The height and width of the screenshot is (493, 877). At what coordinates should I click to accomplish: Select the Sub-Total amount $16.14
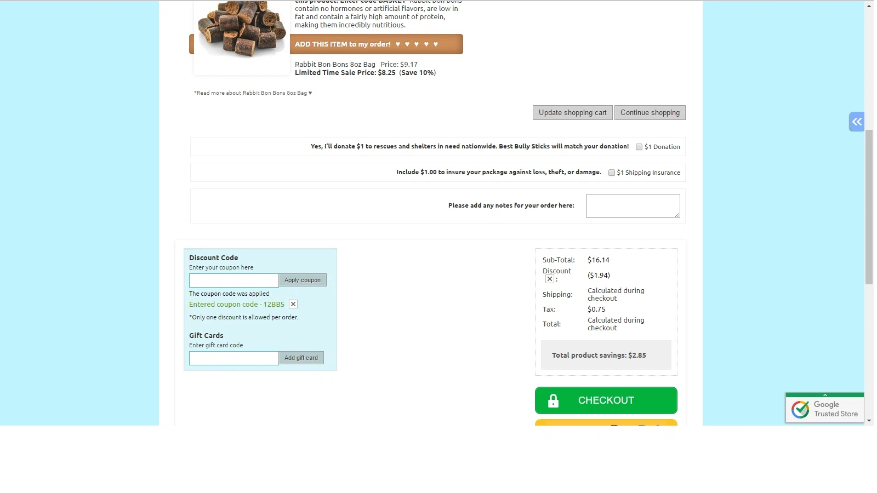[599, 260]
